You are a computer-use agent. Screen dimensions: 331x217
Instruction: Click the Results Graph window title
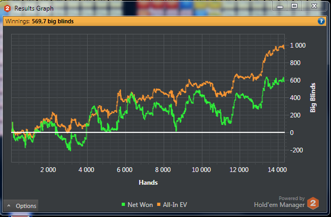[x=34, y=8]
